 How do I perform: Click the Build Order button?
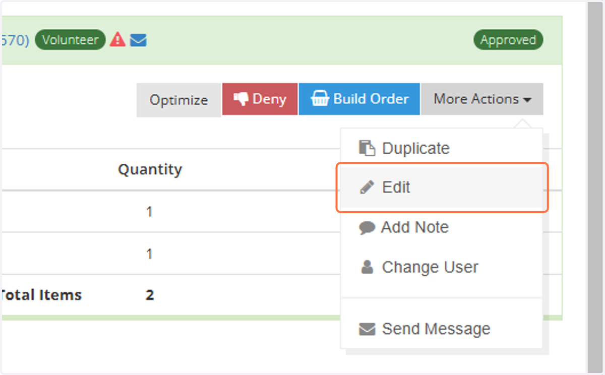[x=359, y=99]
